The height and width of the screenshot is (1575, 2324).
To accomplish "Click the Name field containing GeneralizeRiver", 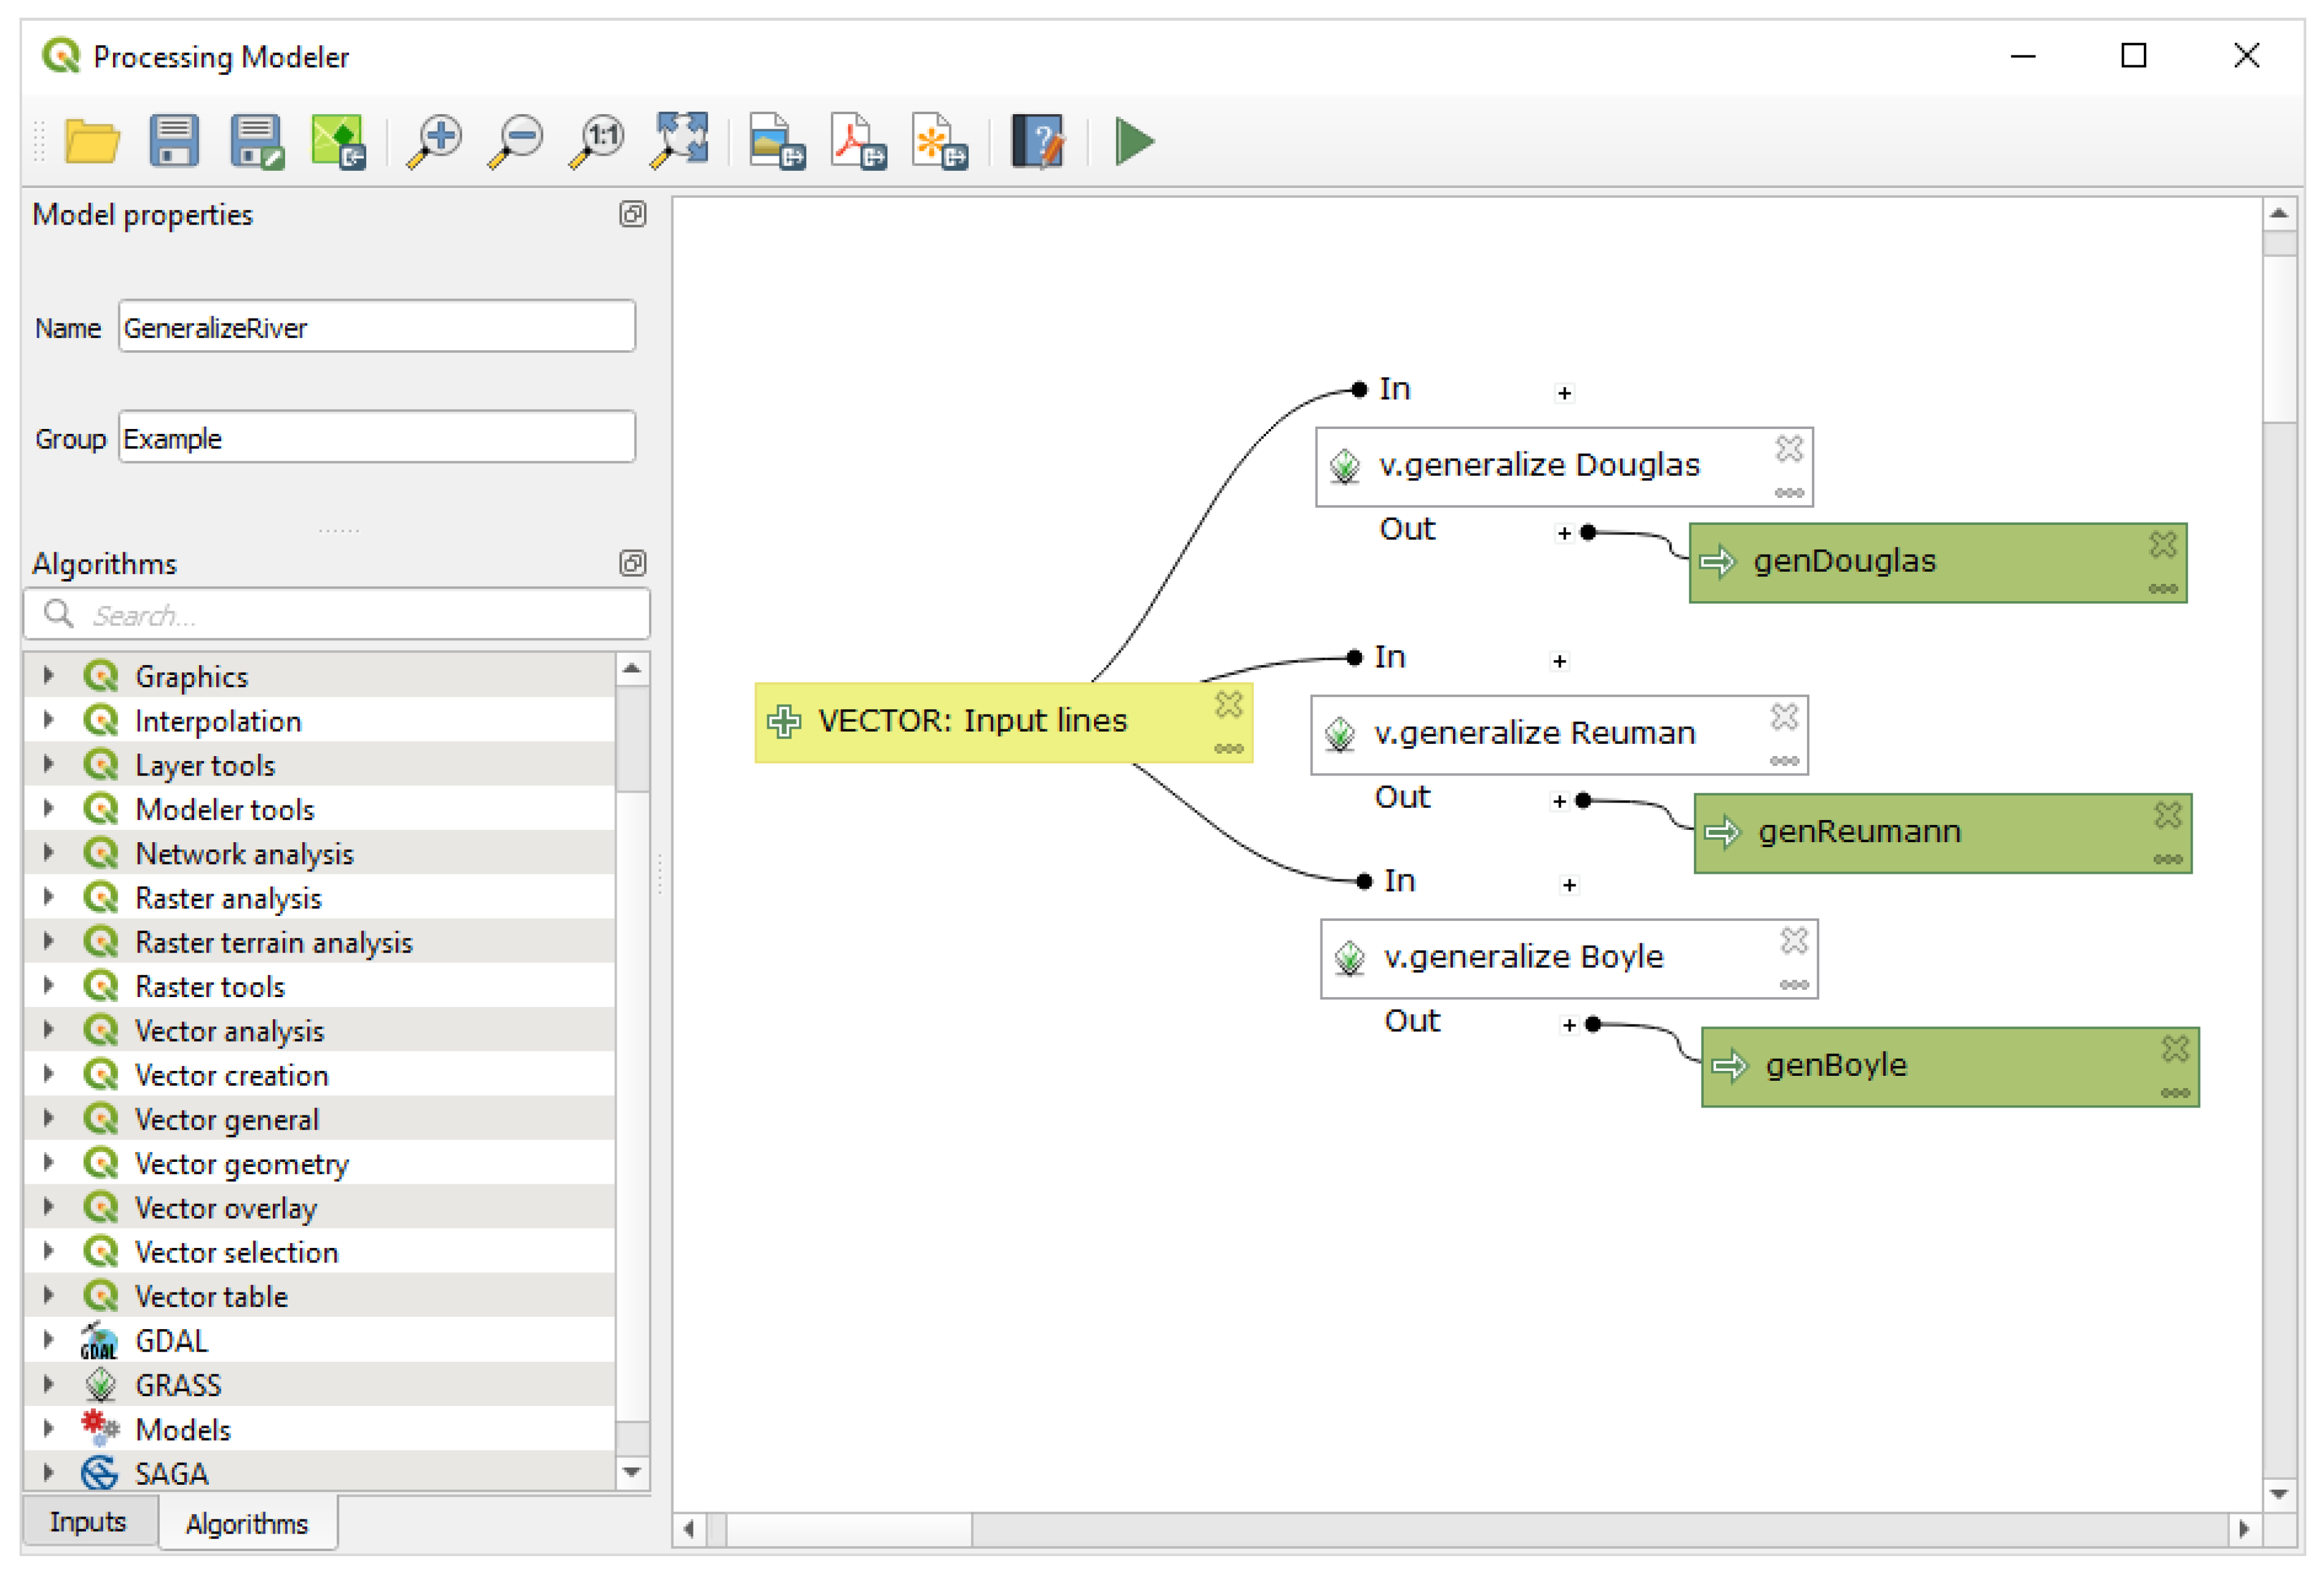I will [376, 328].
